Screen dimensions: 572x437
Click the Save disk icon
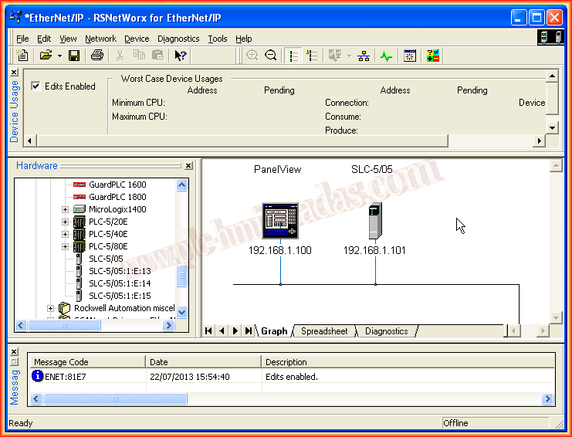(74, 56)
